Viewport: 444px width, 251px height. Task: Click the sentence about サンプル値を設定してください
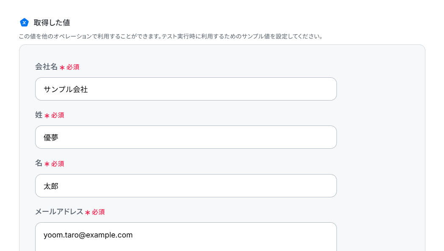[242, 36]
